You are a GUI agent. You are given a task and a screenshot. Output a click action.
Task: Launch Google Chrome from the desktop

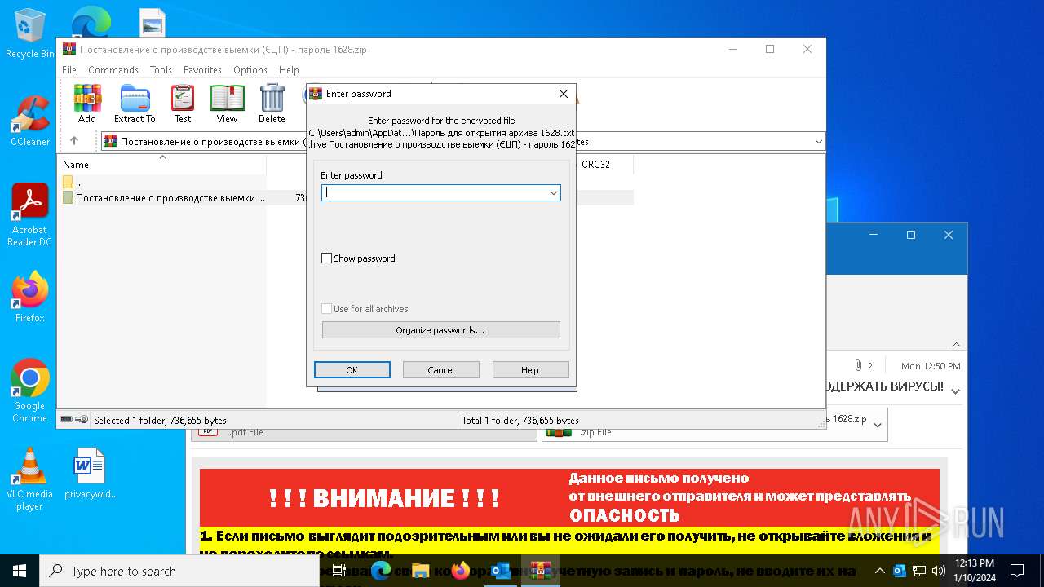[29, 391]
